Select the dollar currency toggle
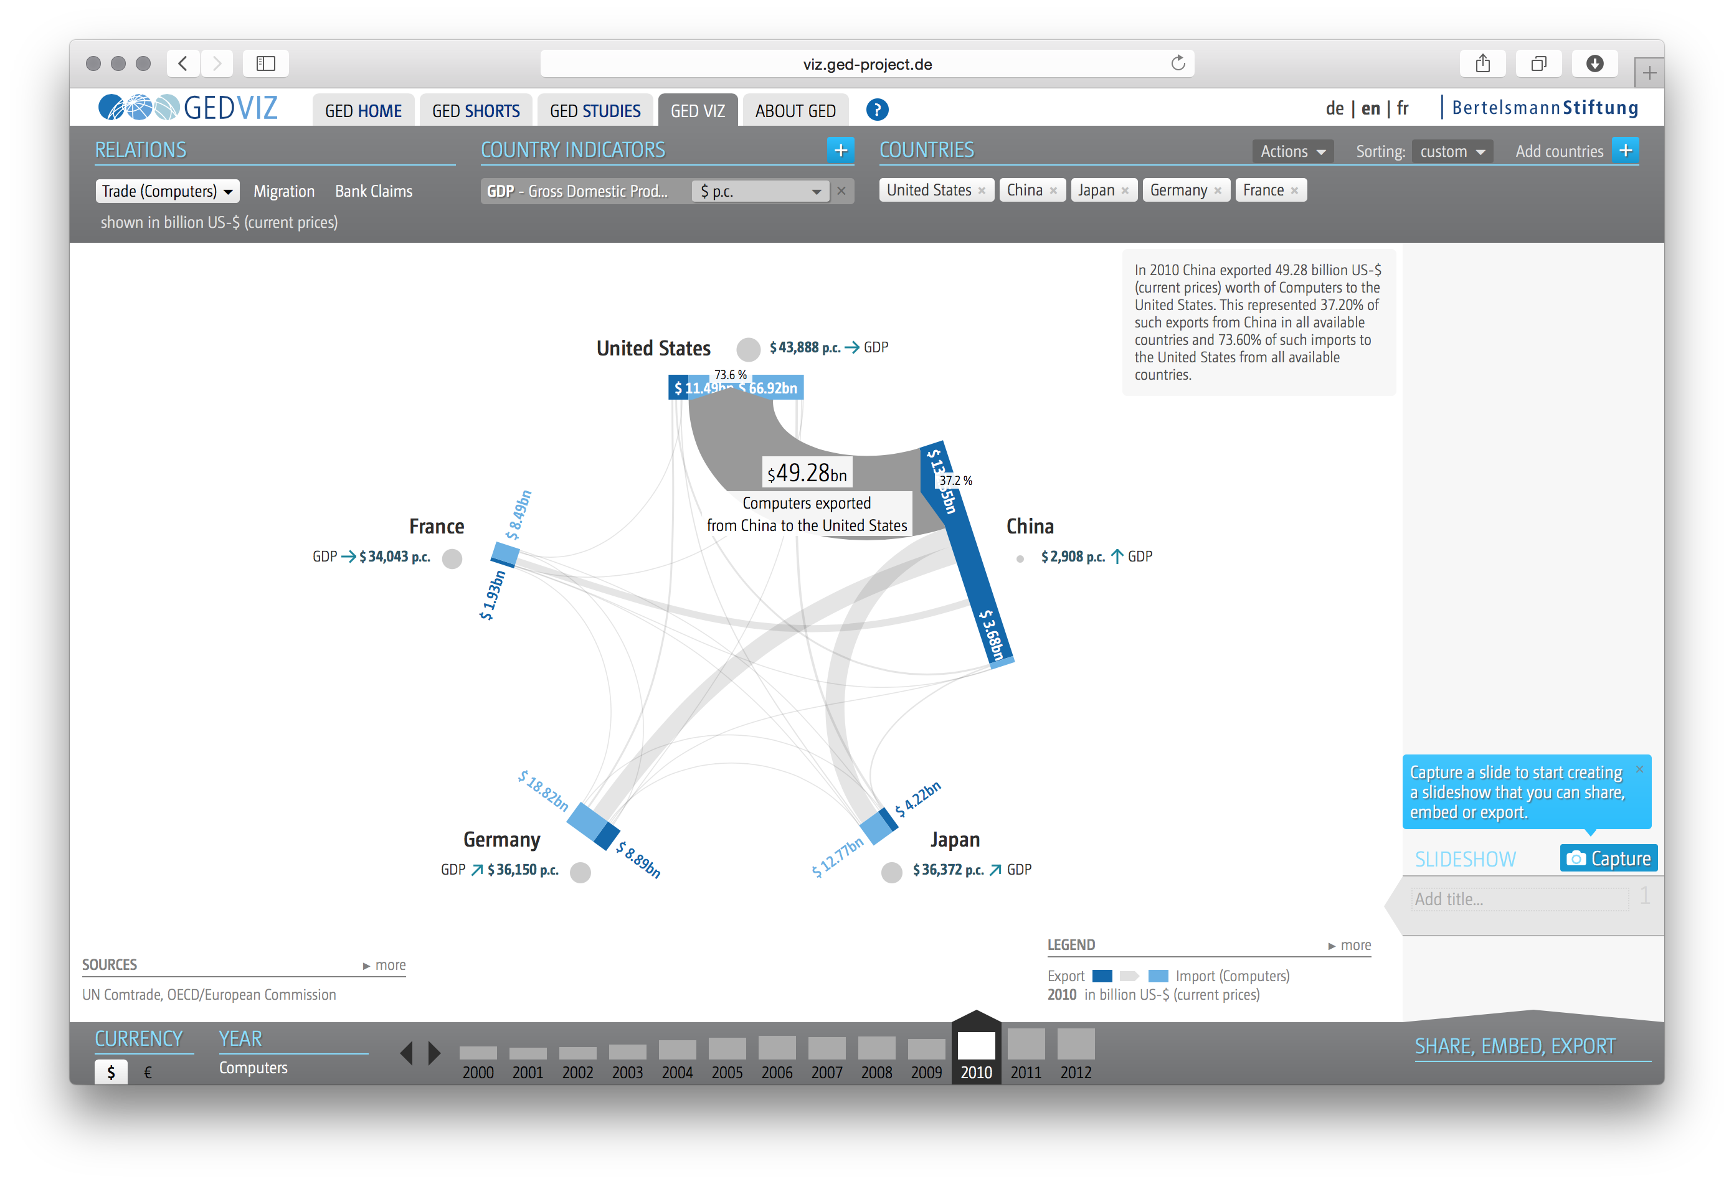 pos(111,1072)
